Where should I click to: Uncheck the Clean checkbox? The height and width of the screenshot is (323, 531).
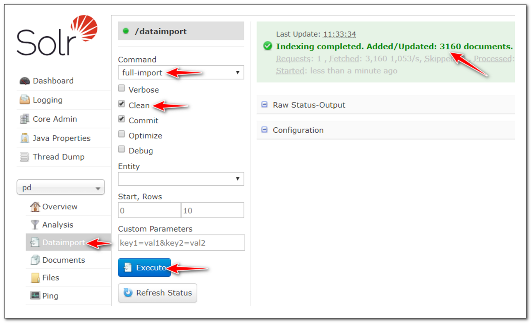[x=122, y=104]
